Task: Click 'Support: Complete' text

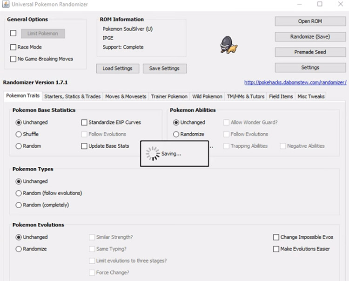Action: coord(123,47)
